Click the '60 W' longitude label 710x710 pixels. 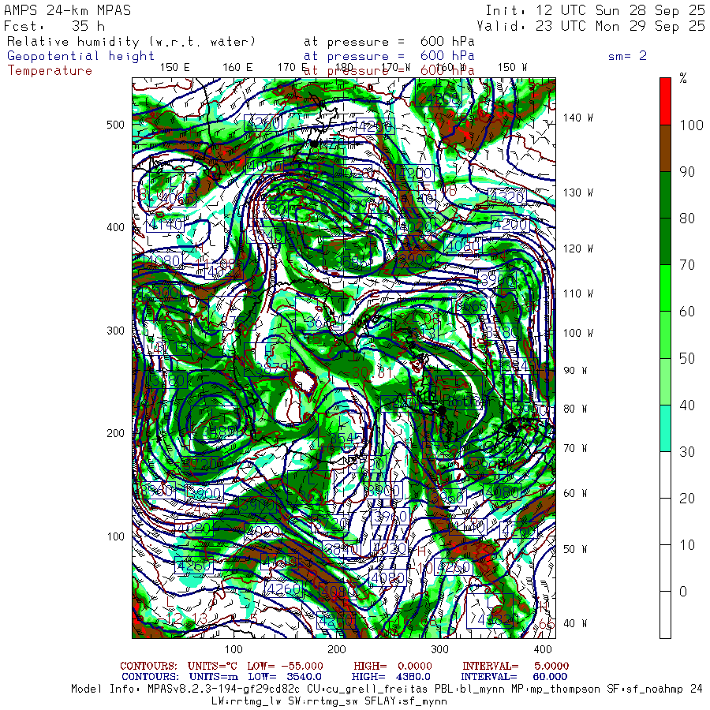pyautogui.click(x=575, y=494)
